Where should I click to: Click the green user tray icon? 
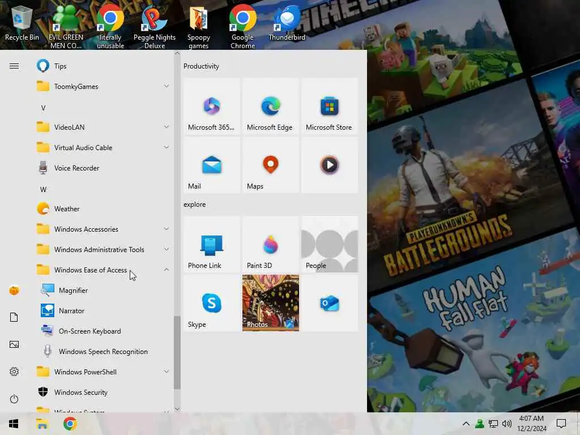click(479, 424)
